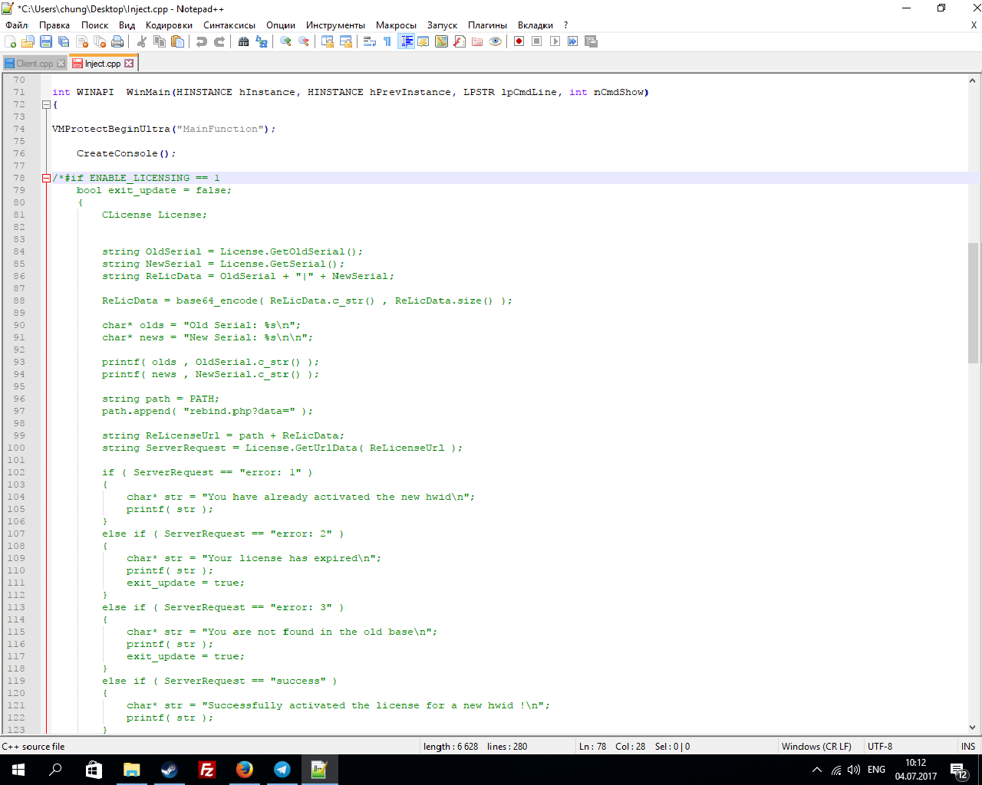Click the editor scrollbar down arrow

pyautogui.click(x=973, y=728)
